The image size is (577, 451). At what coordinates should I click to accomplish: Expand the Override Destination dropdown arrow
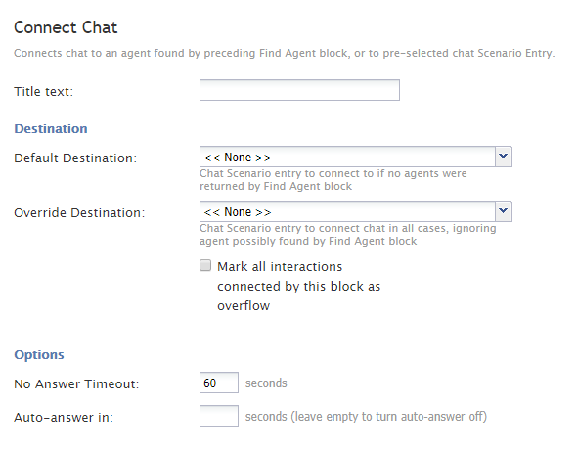504,211
